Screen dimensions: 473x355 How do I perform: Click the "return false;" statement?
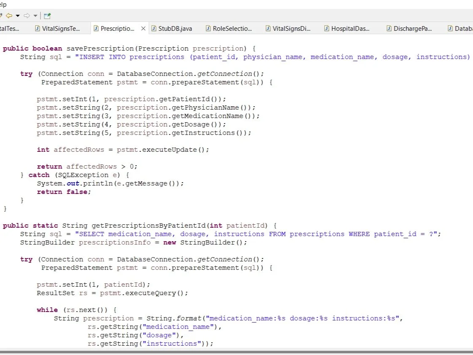(64, 192)
